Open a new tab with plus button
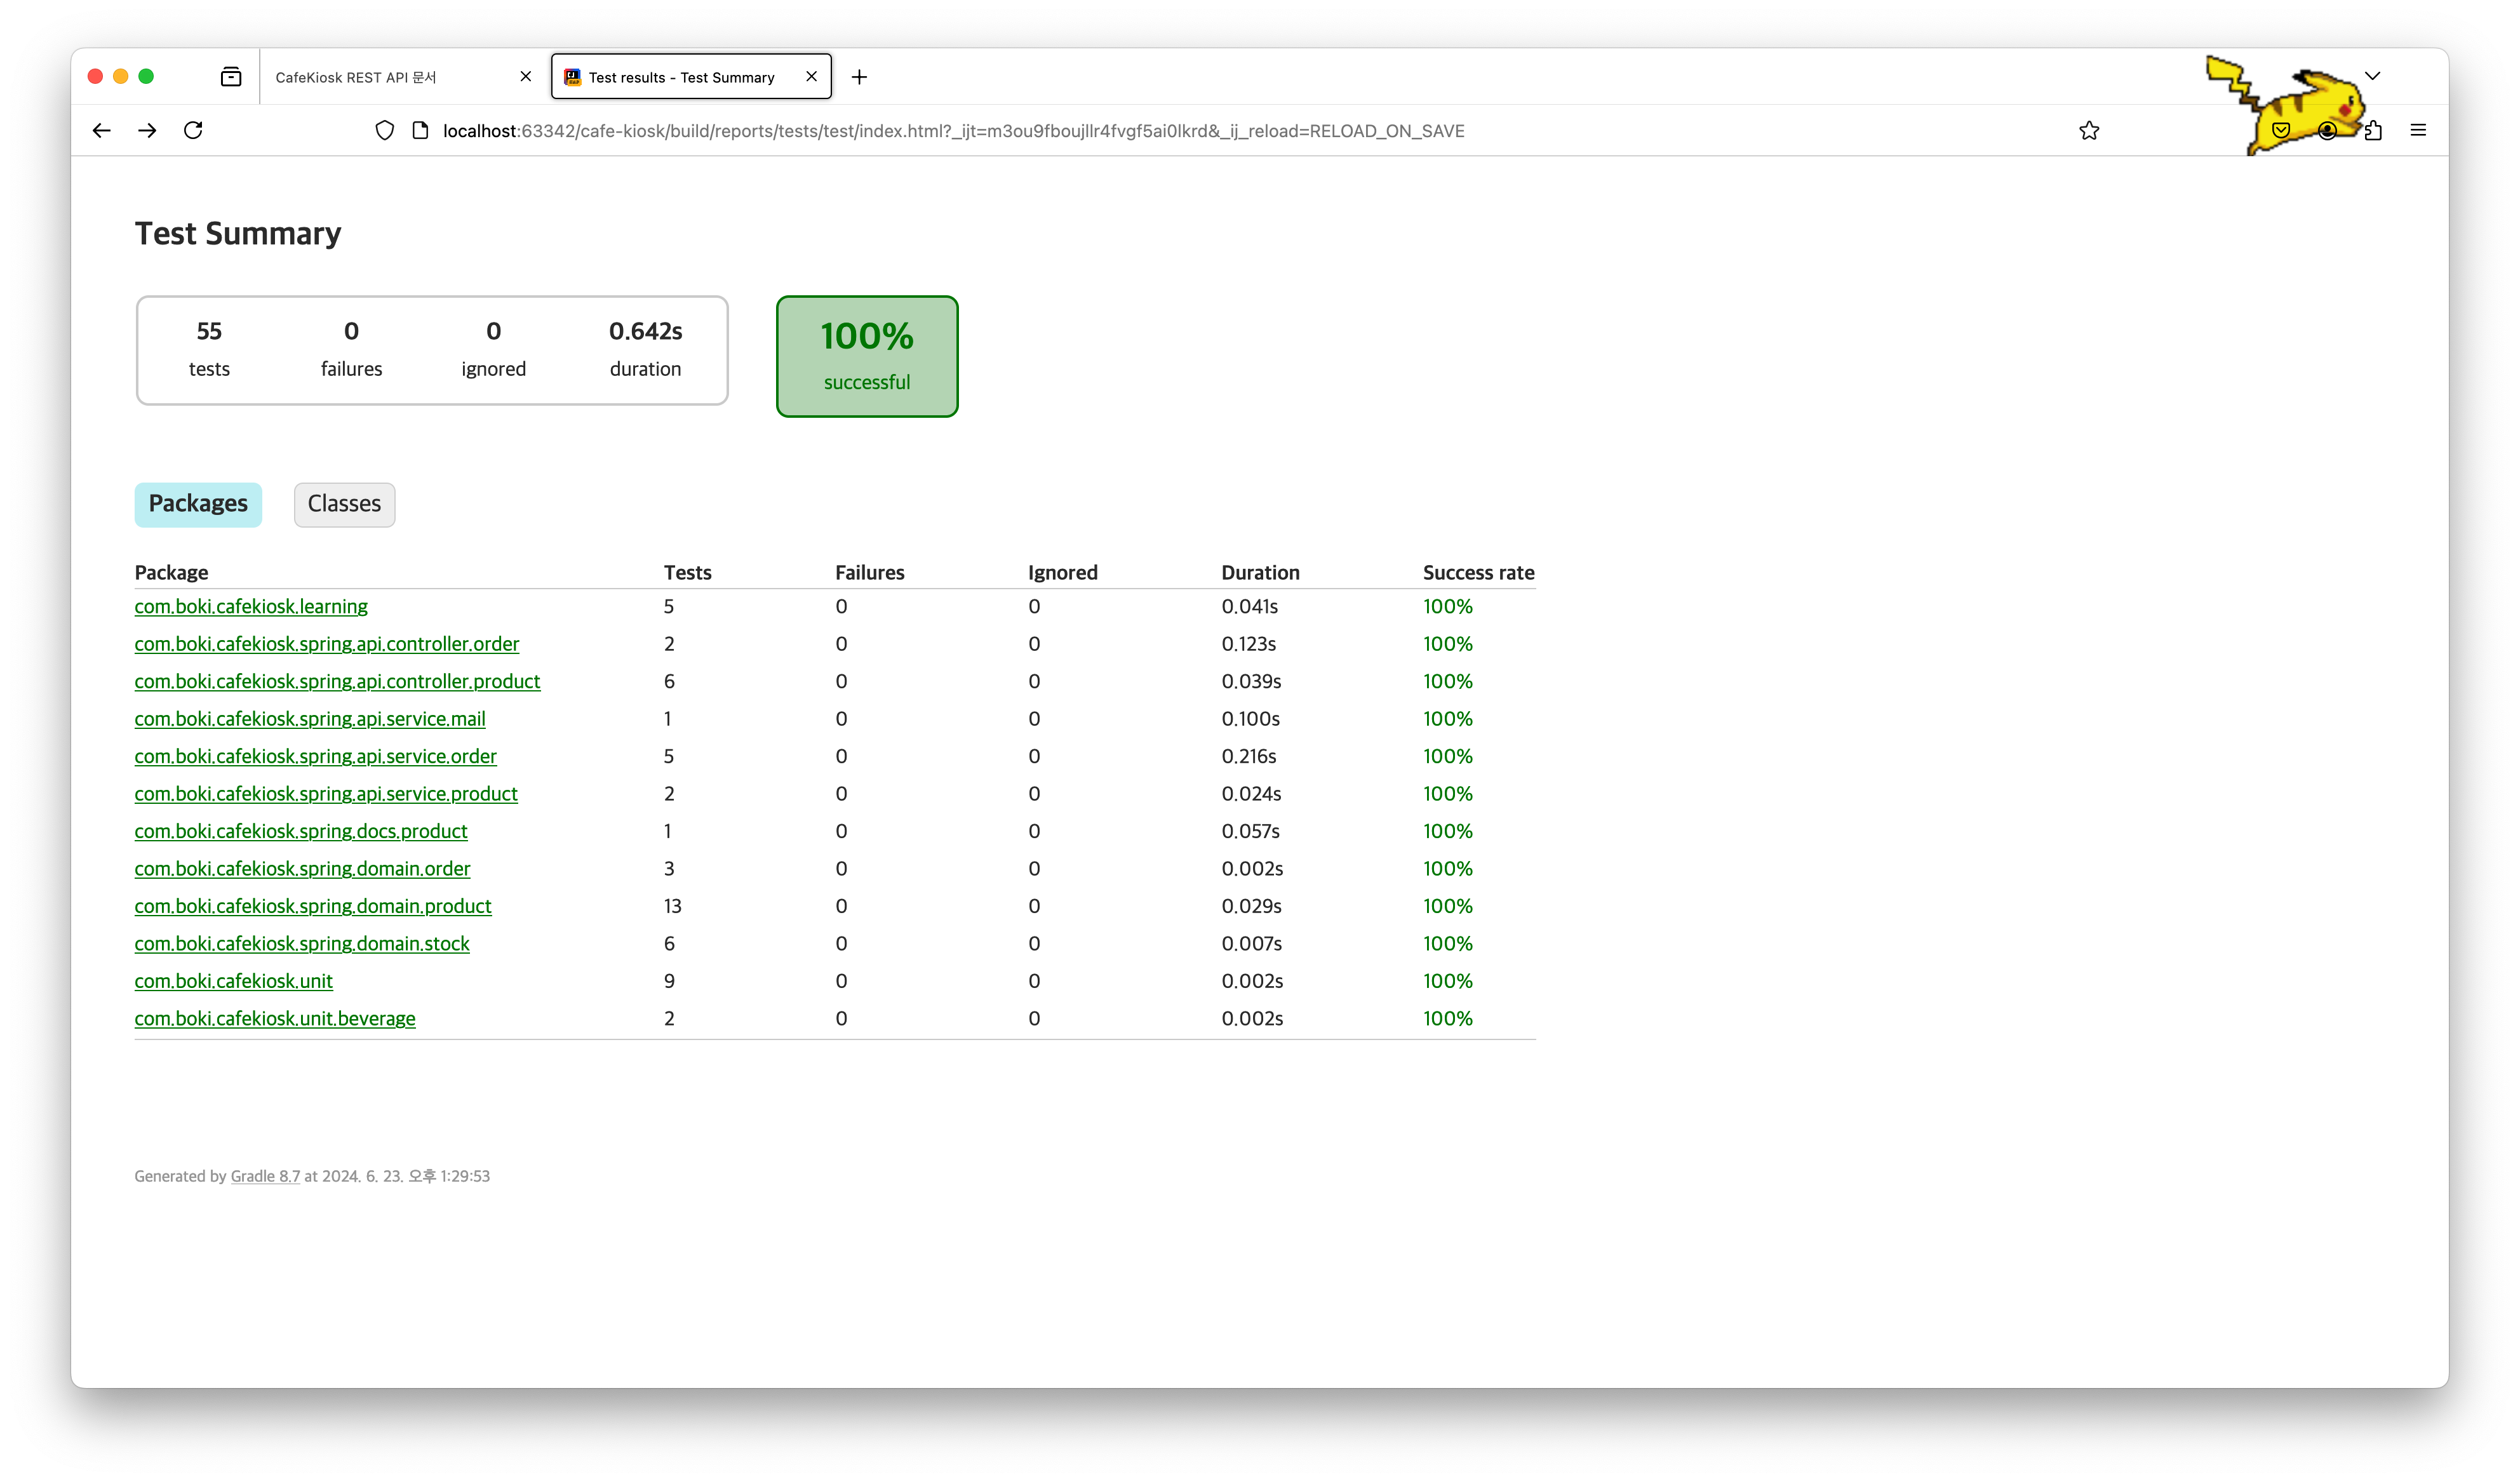Image resolution: width=2520 pixels, height=1482 pixels. (x=859, y=77)
